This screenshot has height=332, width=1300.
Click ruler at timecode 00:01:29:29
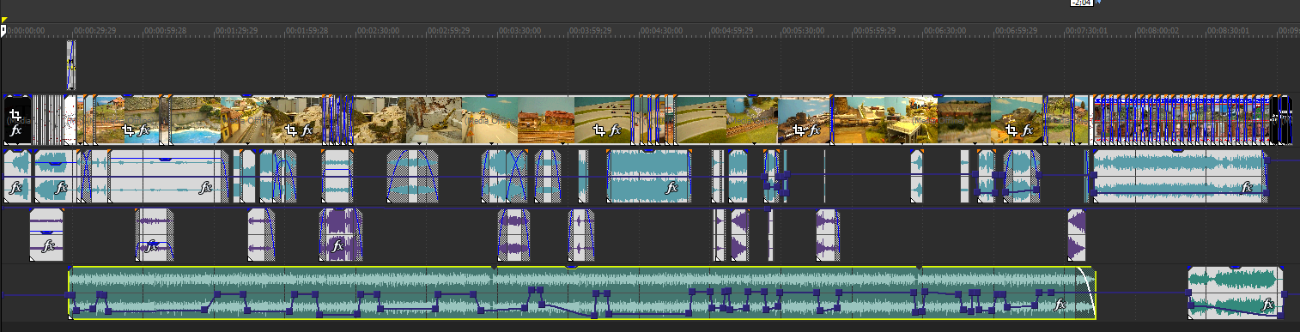235,30
